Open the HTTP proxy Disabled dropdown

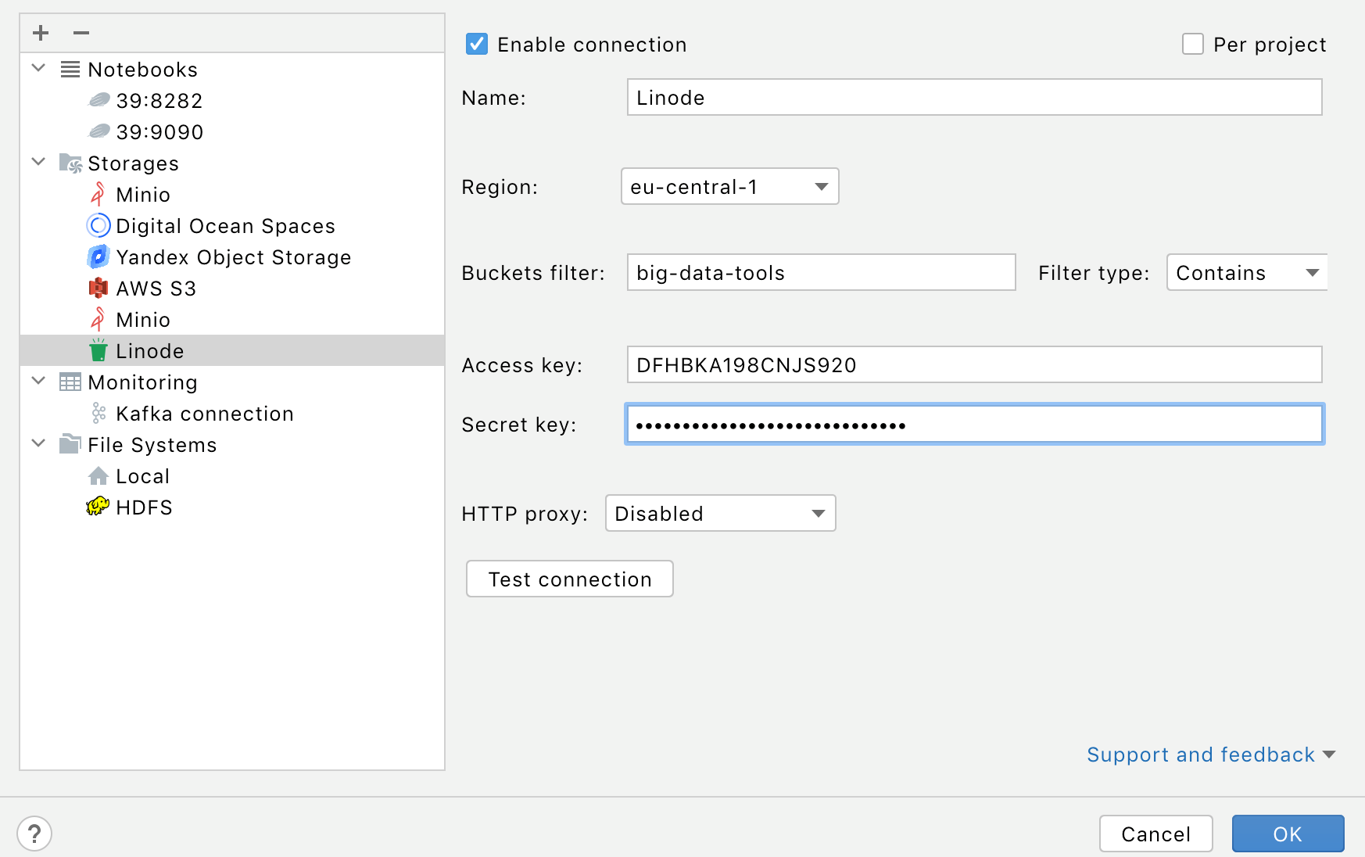tap(721, 513)
